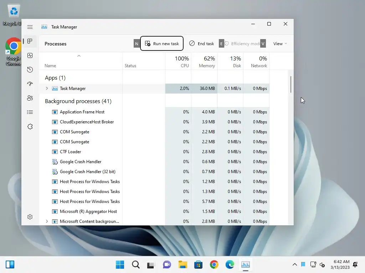Open the Recycle Bin desktop icon
Image resolution: width=365 pixels, height=273 pixels.
12,15
